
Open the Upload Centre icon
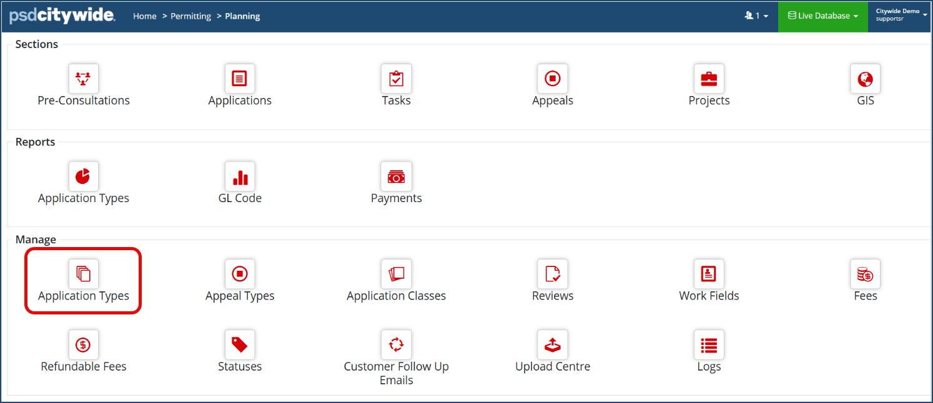click(553, 345)
